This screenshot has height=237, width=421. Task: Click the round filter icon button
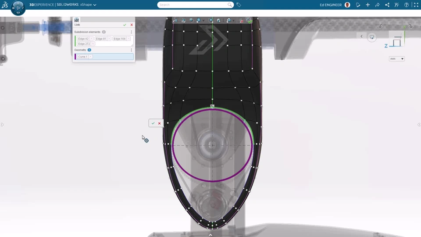pyautogui.click(x=372, y=37)
